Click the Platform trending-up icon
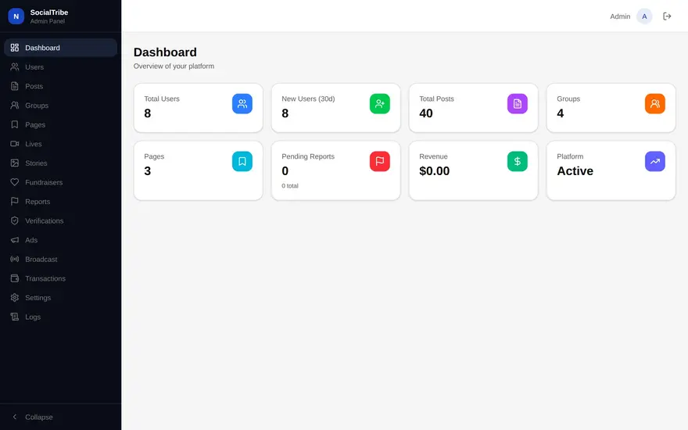This screenshot has width=688, height=430. tap(654, 161)
